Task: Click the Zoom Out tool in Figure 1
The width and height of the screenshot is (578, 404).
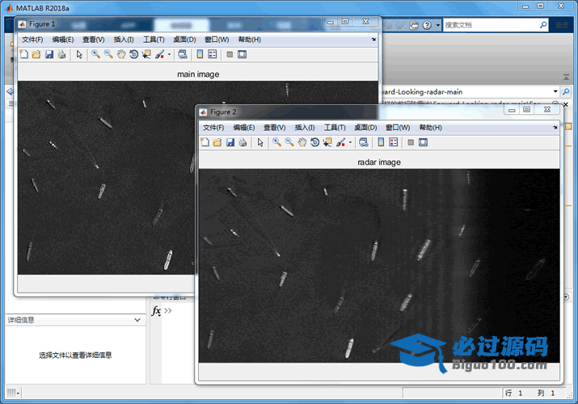Action: (108, 55)
